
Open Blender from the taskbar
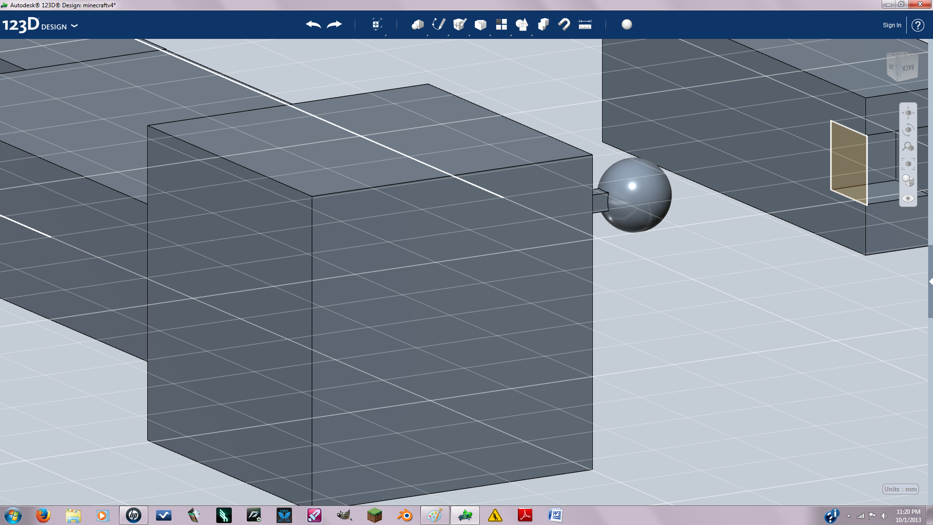click(x=405, y=515)
